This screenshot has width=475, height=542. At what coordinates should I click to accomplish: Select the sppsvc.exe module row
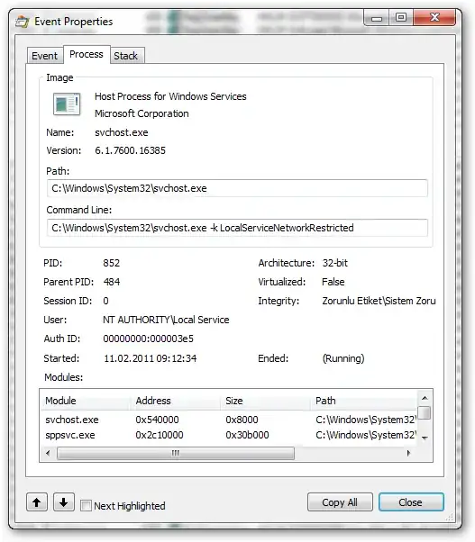[x=229, y=435]
